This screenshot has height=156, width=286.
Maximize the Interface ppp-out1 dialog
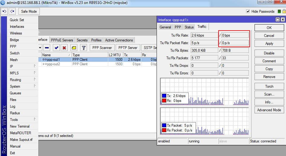point(278,20)
